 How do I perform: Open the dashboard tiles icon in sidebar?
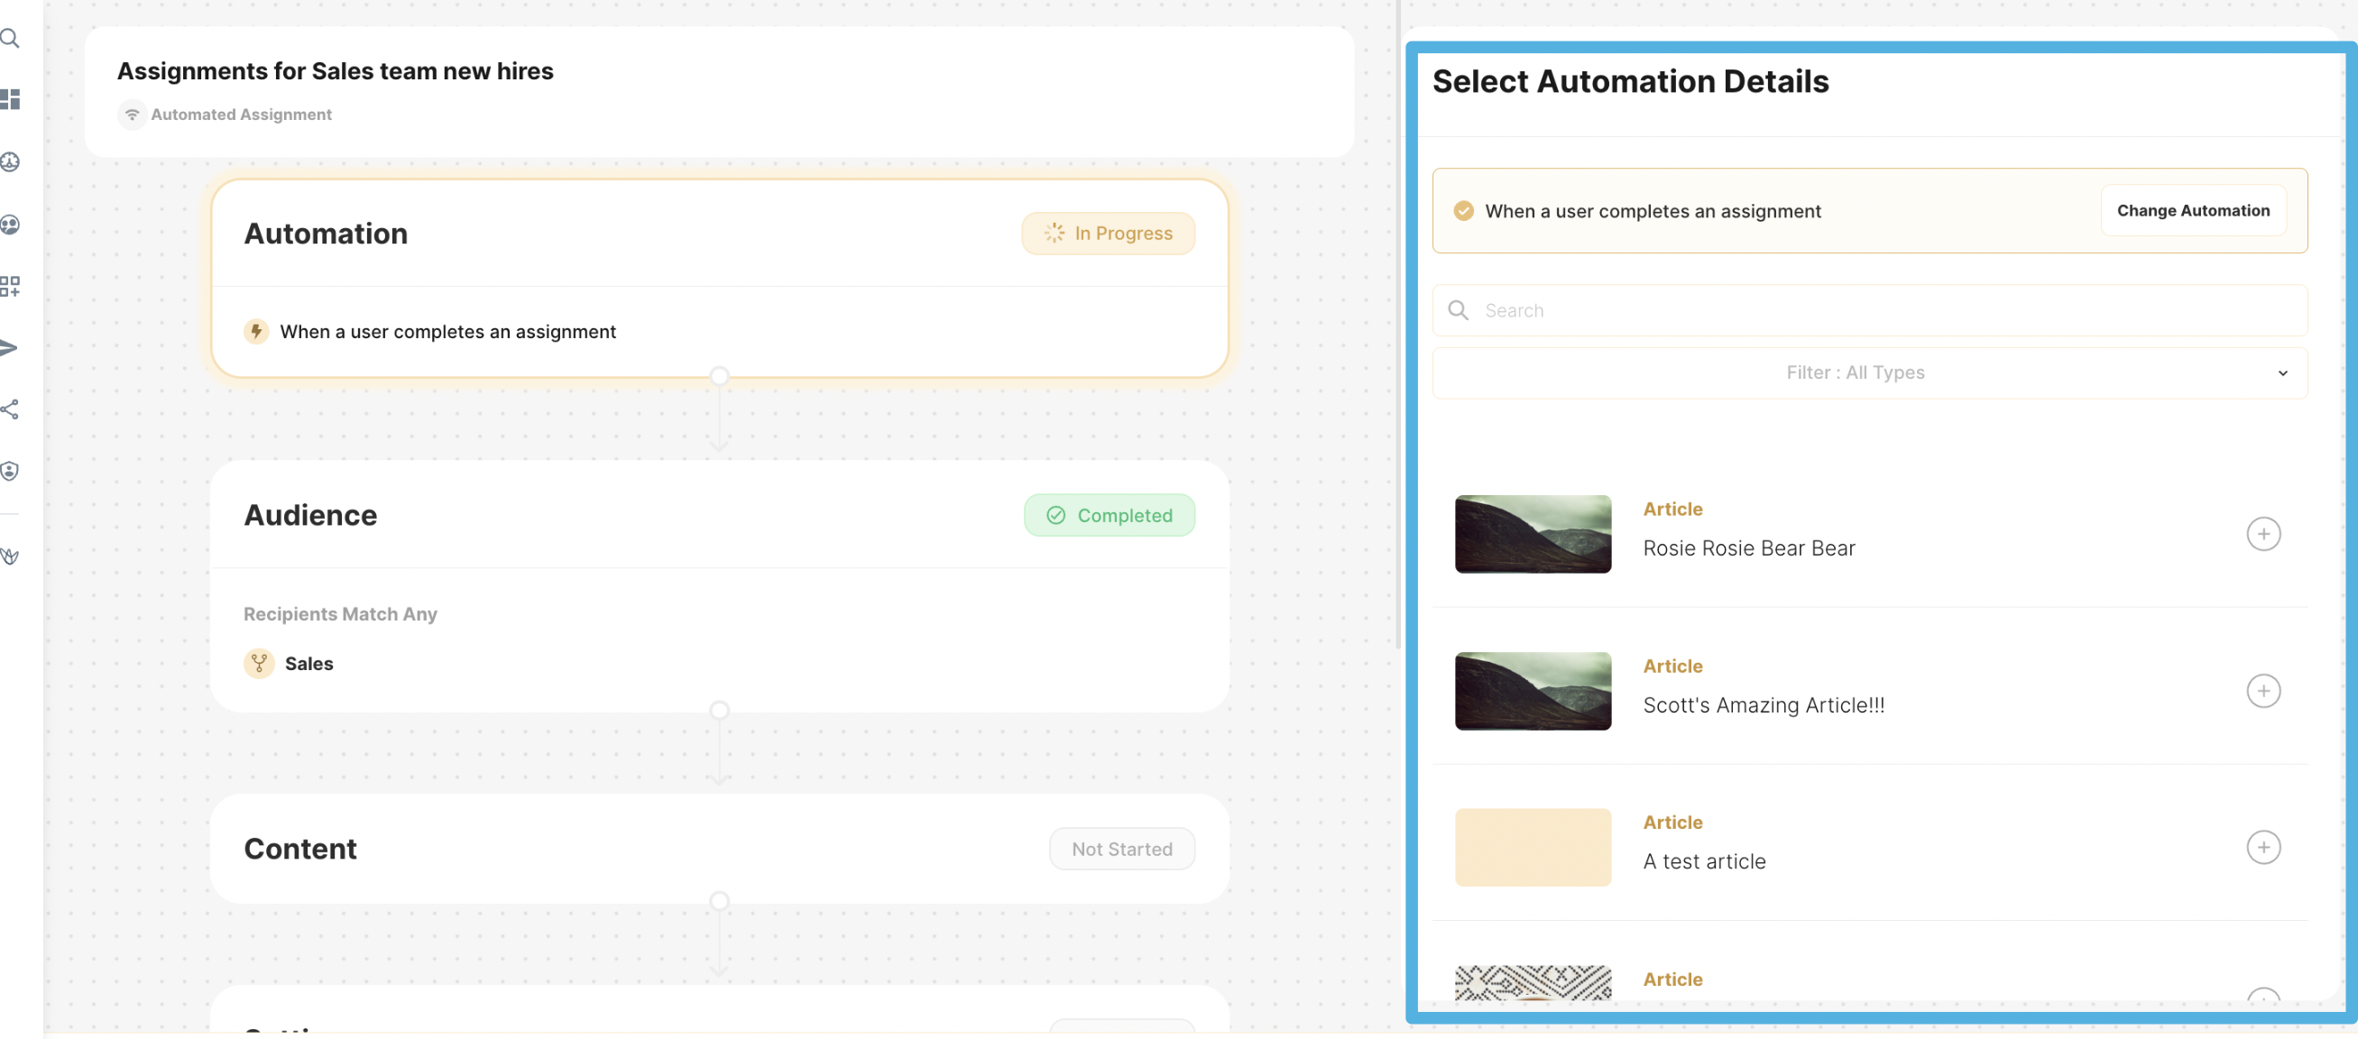[10, 99]
